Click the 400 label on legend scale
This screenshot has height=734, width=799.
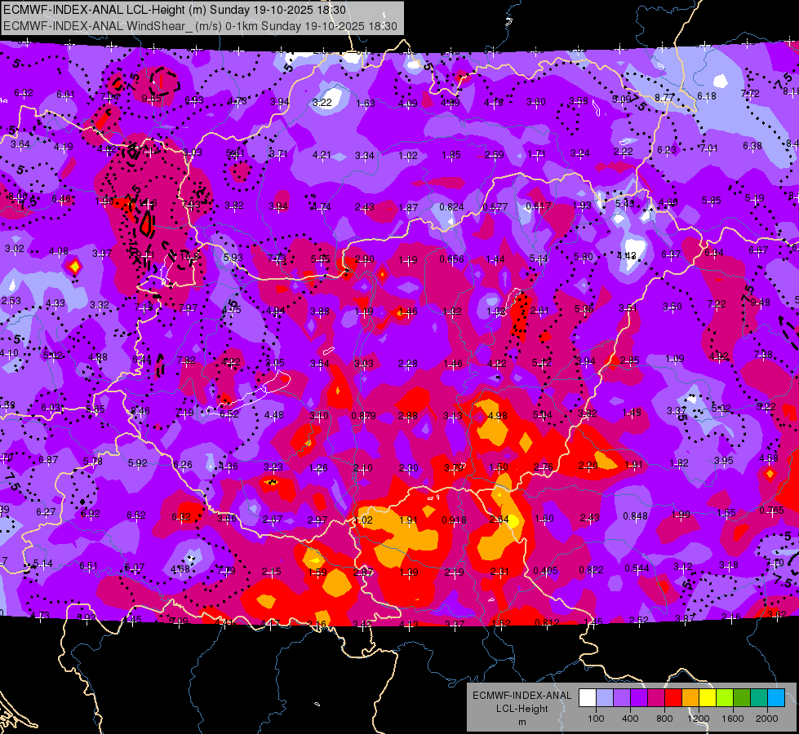[x=630, y=719]
